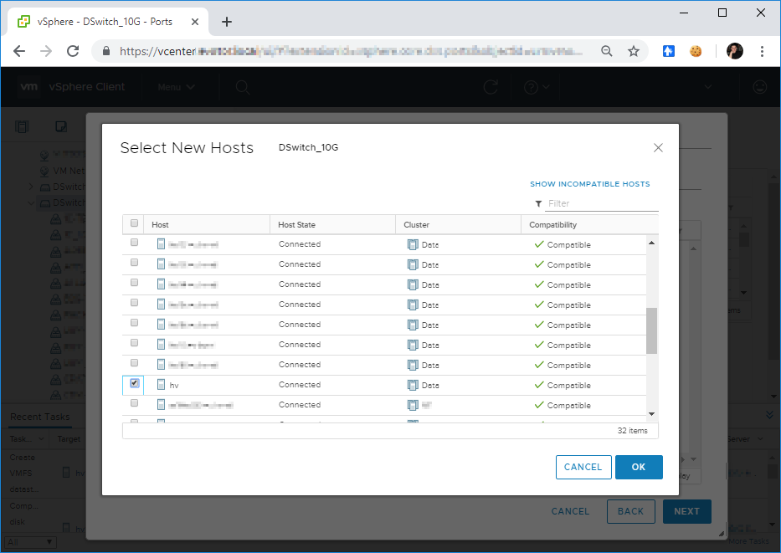The height and width of the screenshot is (553, 781).
Task: Click the smiley feedback icon
Action: pyautogui.click(x=759, y=87)
